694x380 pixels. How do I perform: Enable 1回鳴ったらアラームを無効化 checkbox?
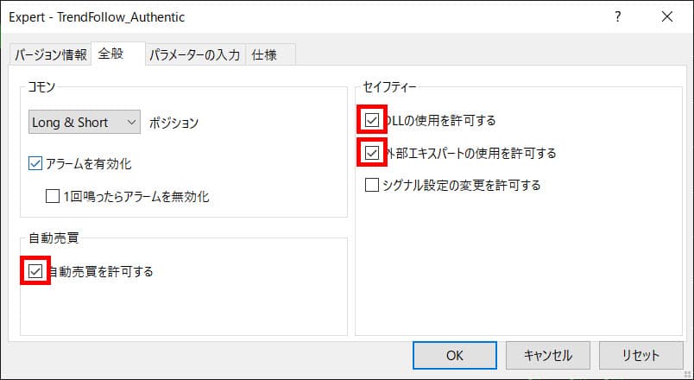click(x=53, y=196)
